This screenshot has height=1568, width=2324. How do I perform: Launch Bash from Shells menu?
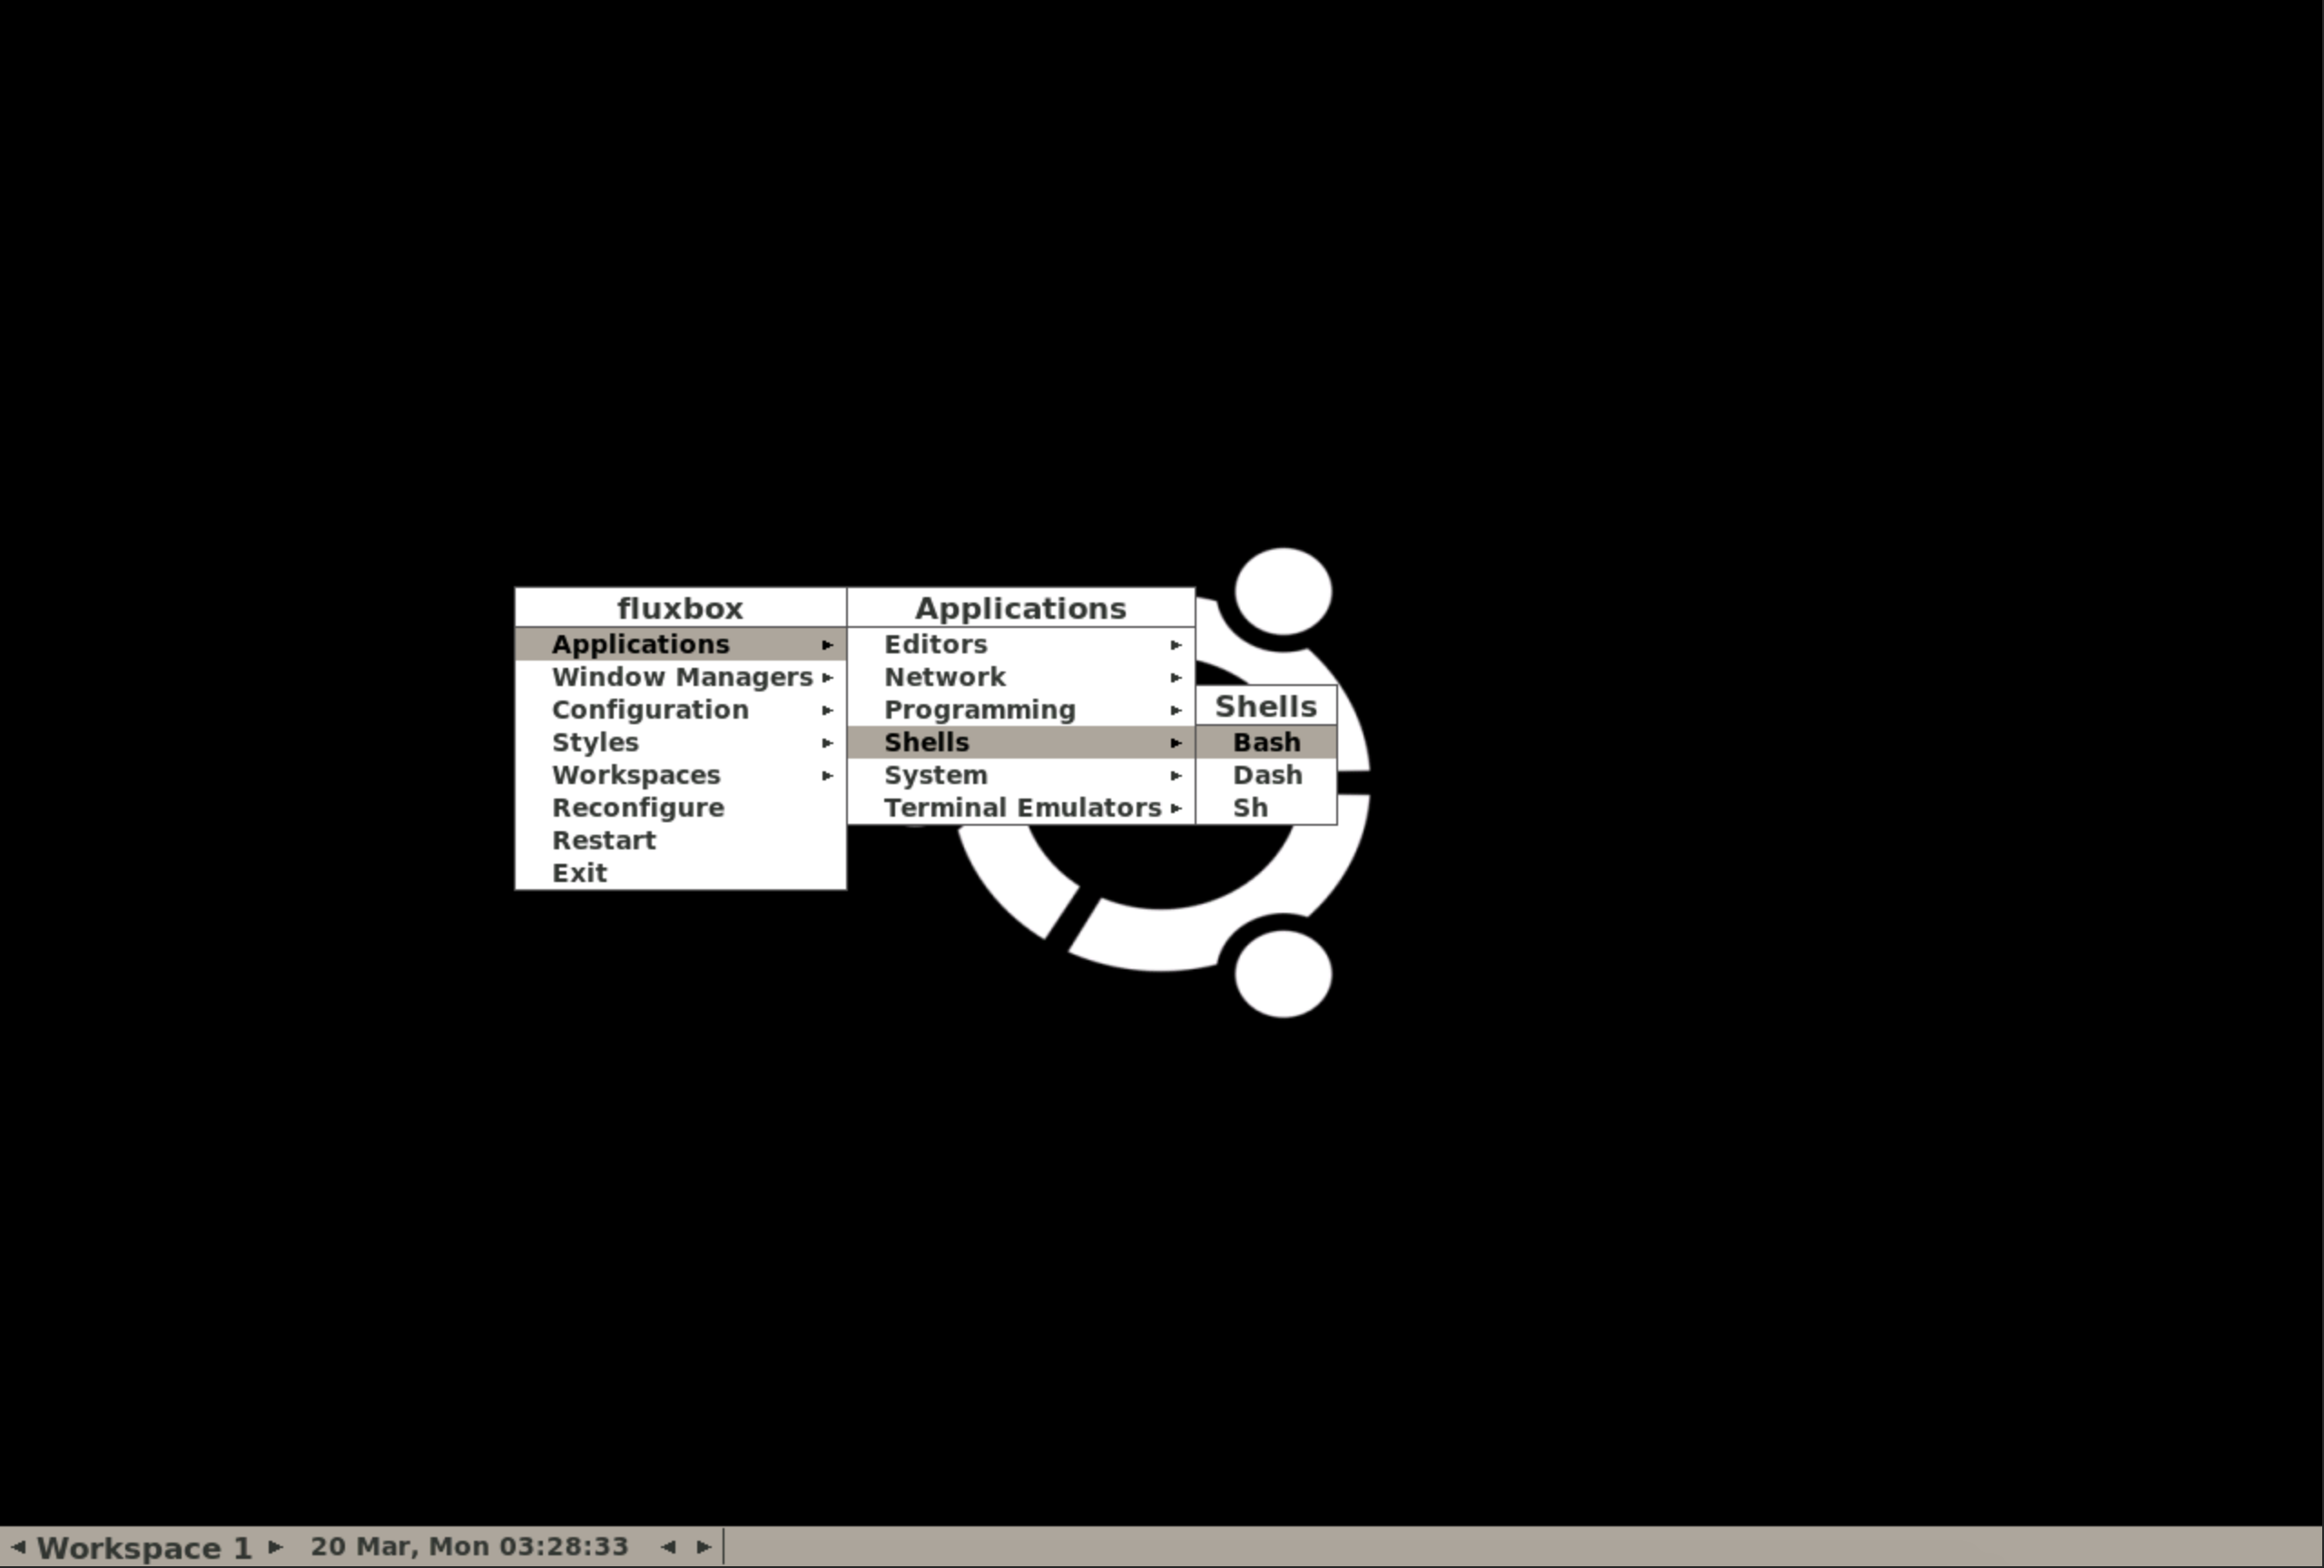tap(1266, 742)
